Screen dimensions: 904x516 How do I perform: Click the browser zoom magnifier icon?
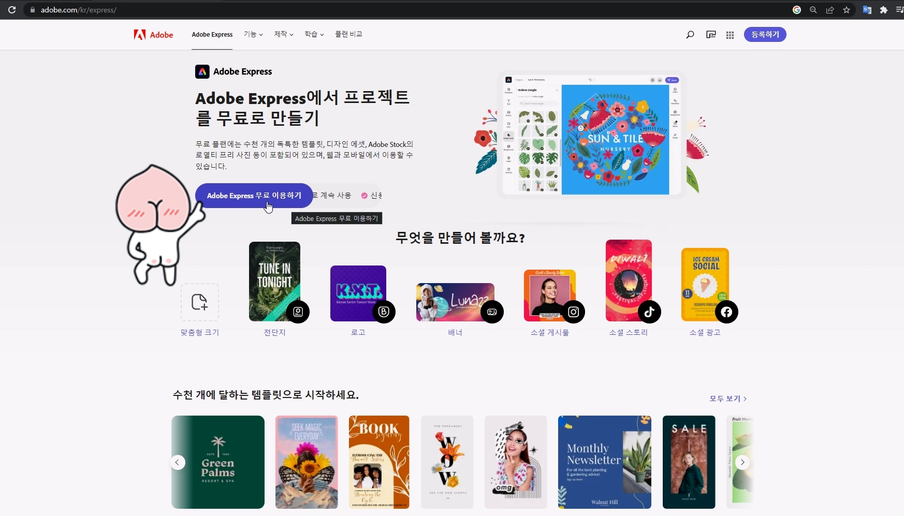[x=813, y=10]
